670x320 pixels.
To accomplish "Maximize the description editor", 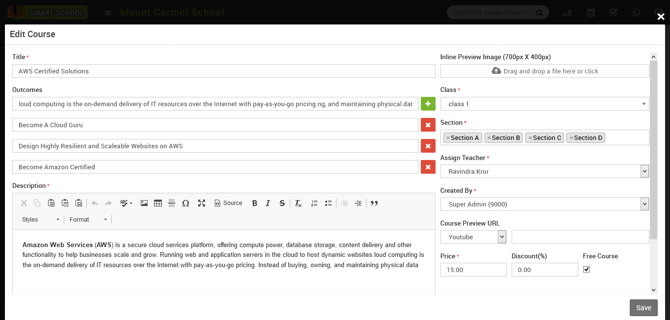I will click(202, 203).
